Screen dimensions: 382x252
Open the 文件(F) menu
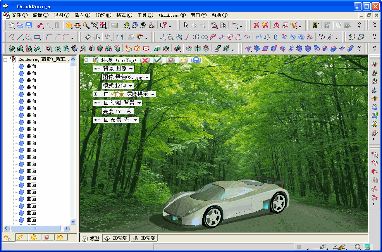tap(19, 15)
